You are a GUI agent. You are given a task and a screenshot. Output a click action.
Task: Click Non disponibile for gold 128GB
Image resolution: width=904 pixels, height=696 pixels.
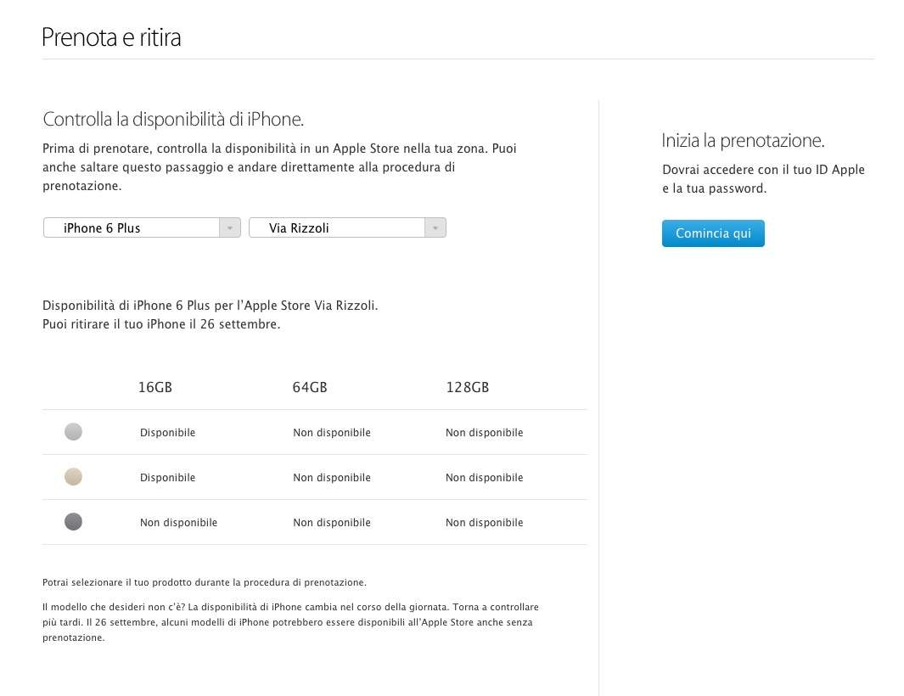(485, 478)
